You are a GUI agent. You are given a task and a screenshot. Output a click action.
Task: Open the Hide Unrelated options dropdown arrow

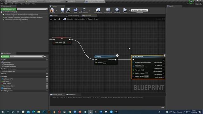(90, 11)
